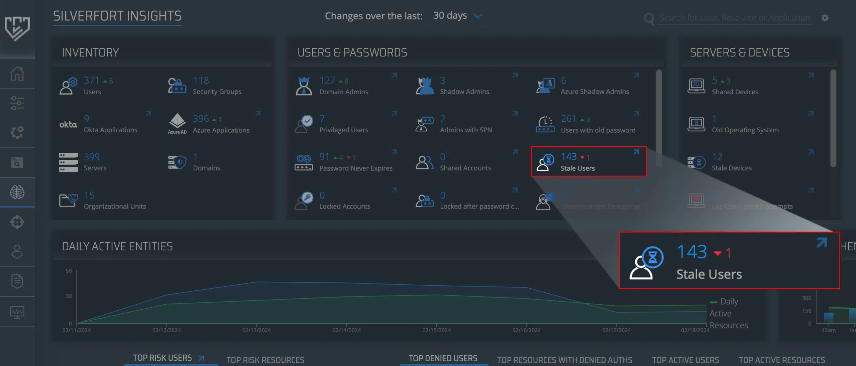Click the user profile sidebar icon
The height and width of the screenshot is (366, 856).
(17, 252)
